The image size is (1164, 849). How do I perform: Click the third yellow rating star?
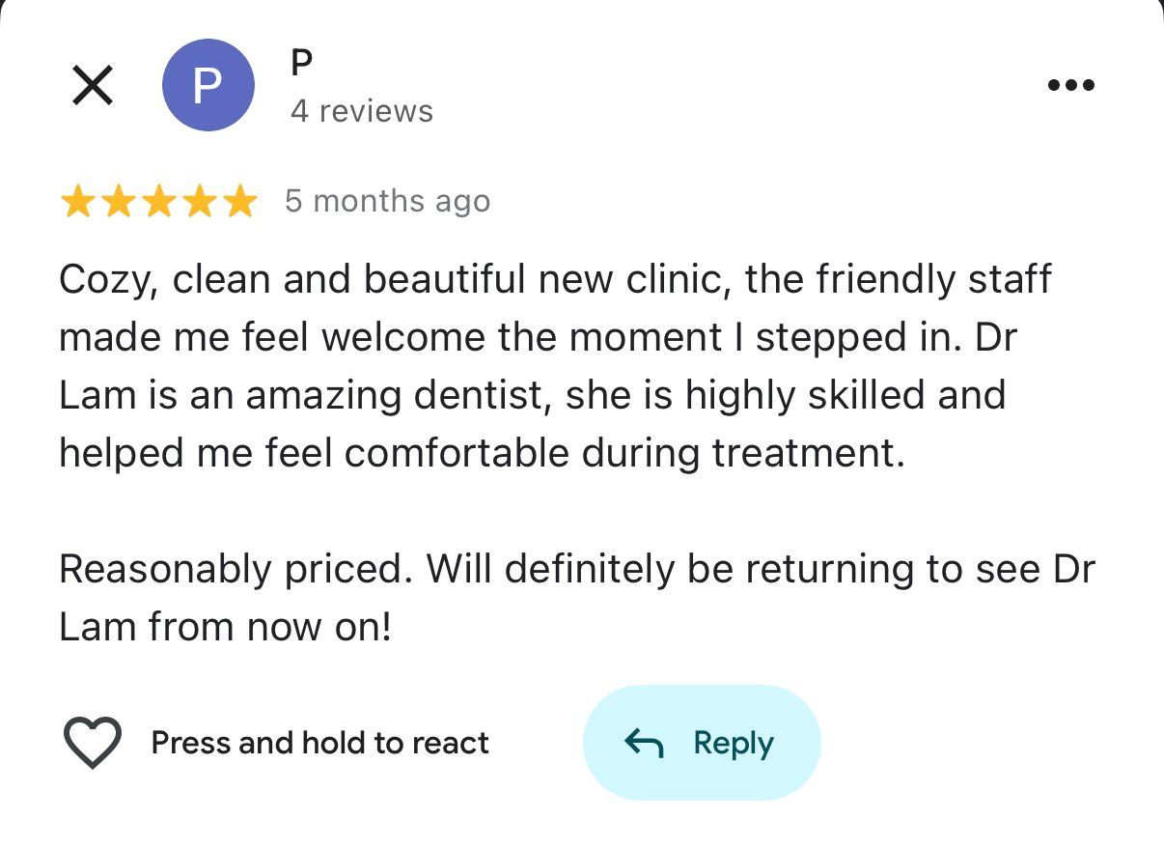click(x=158, y=202)
